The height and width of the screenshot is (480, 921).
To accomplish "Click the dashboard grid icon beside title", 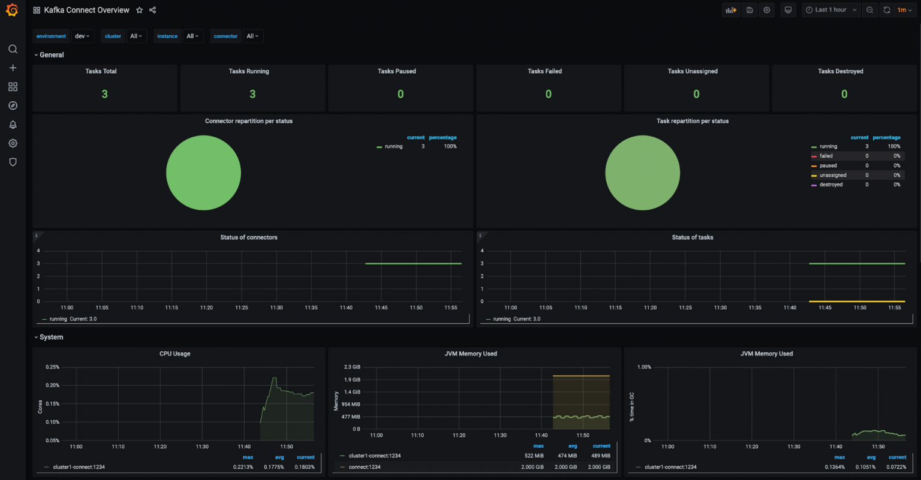I will click(x=37, y=10).
